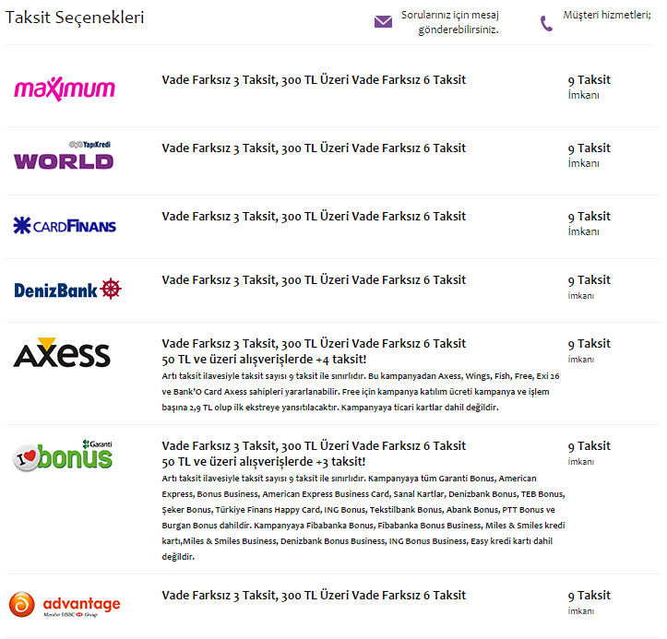Viewport: 667px width, 639px height.
Task: Choose the Garanti Bonus card logo
Action: tap(63, 456)
